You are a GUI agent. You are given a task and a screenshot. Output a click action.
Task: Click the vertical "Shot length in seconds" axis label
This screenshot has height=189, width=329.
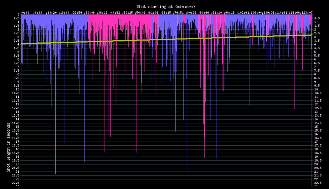click(8, 147)
